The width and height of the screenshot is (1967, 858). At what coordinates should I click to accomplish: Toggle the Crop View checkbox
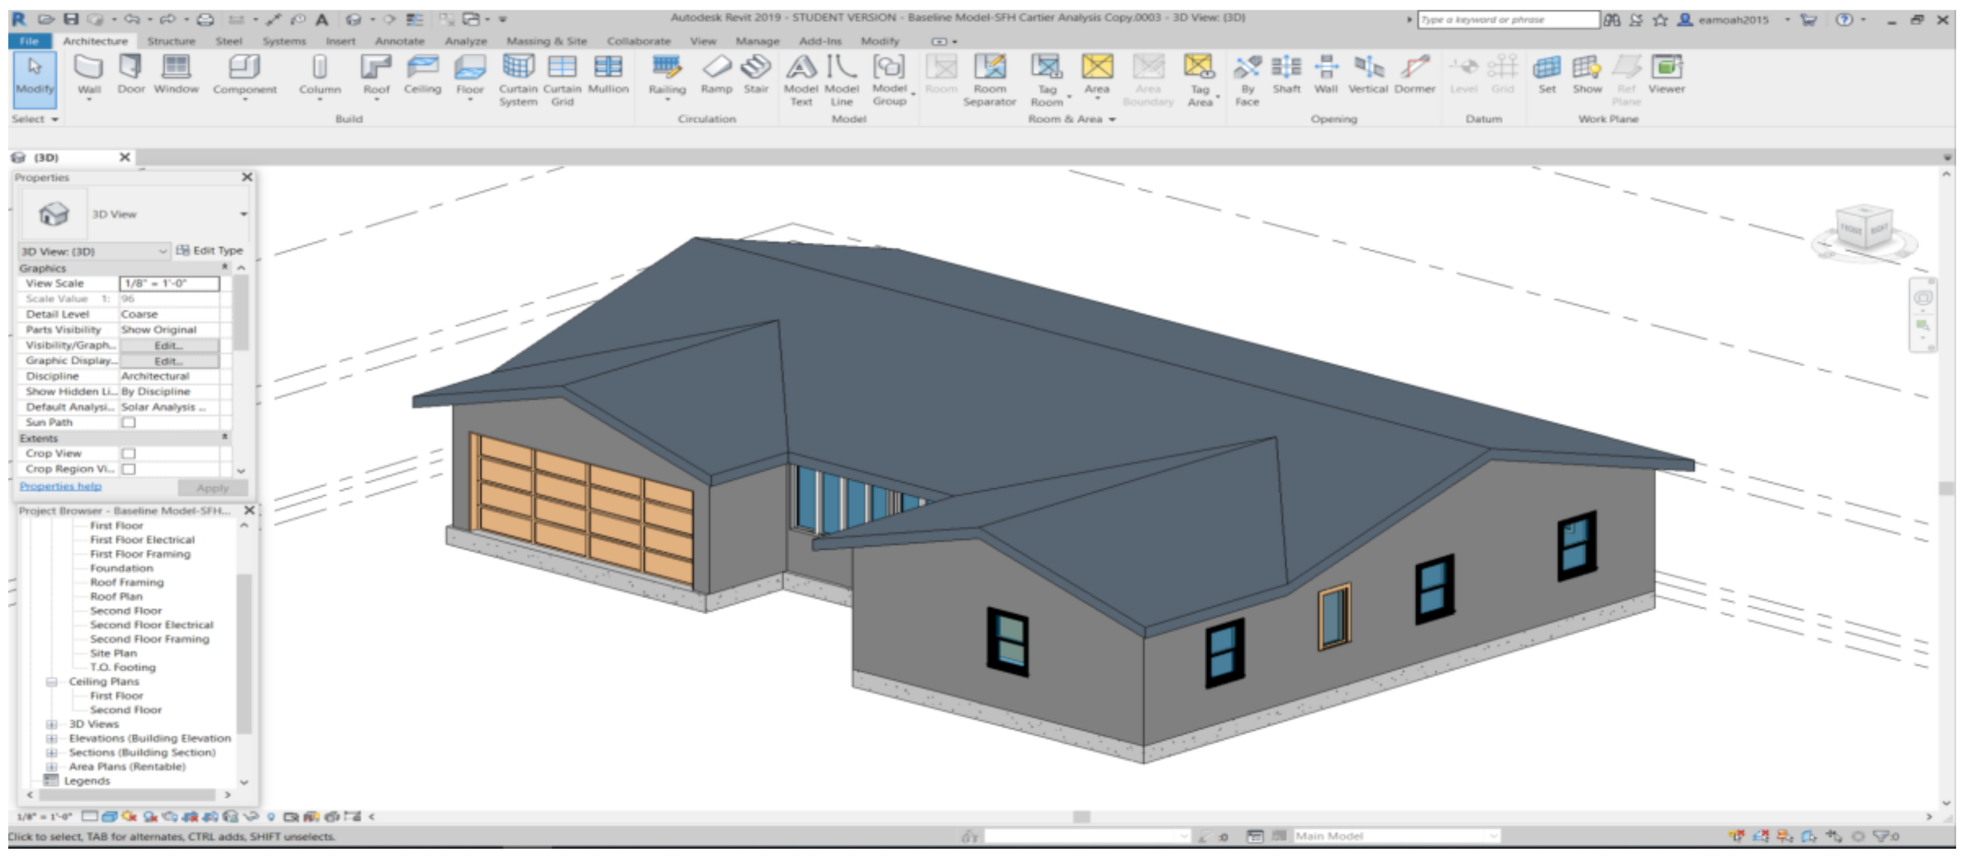click(x=129, y=453)
